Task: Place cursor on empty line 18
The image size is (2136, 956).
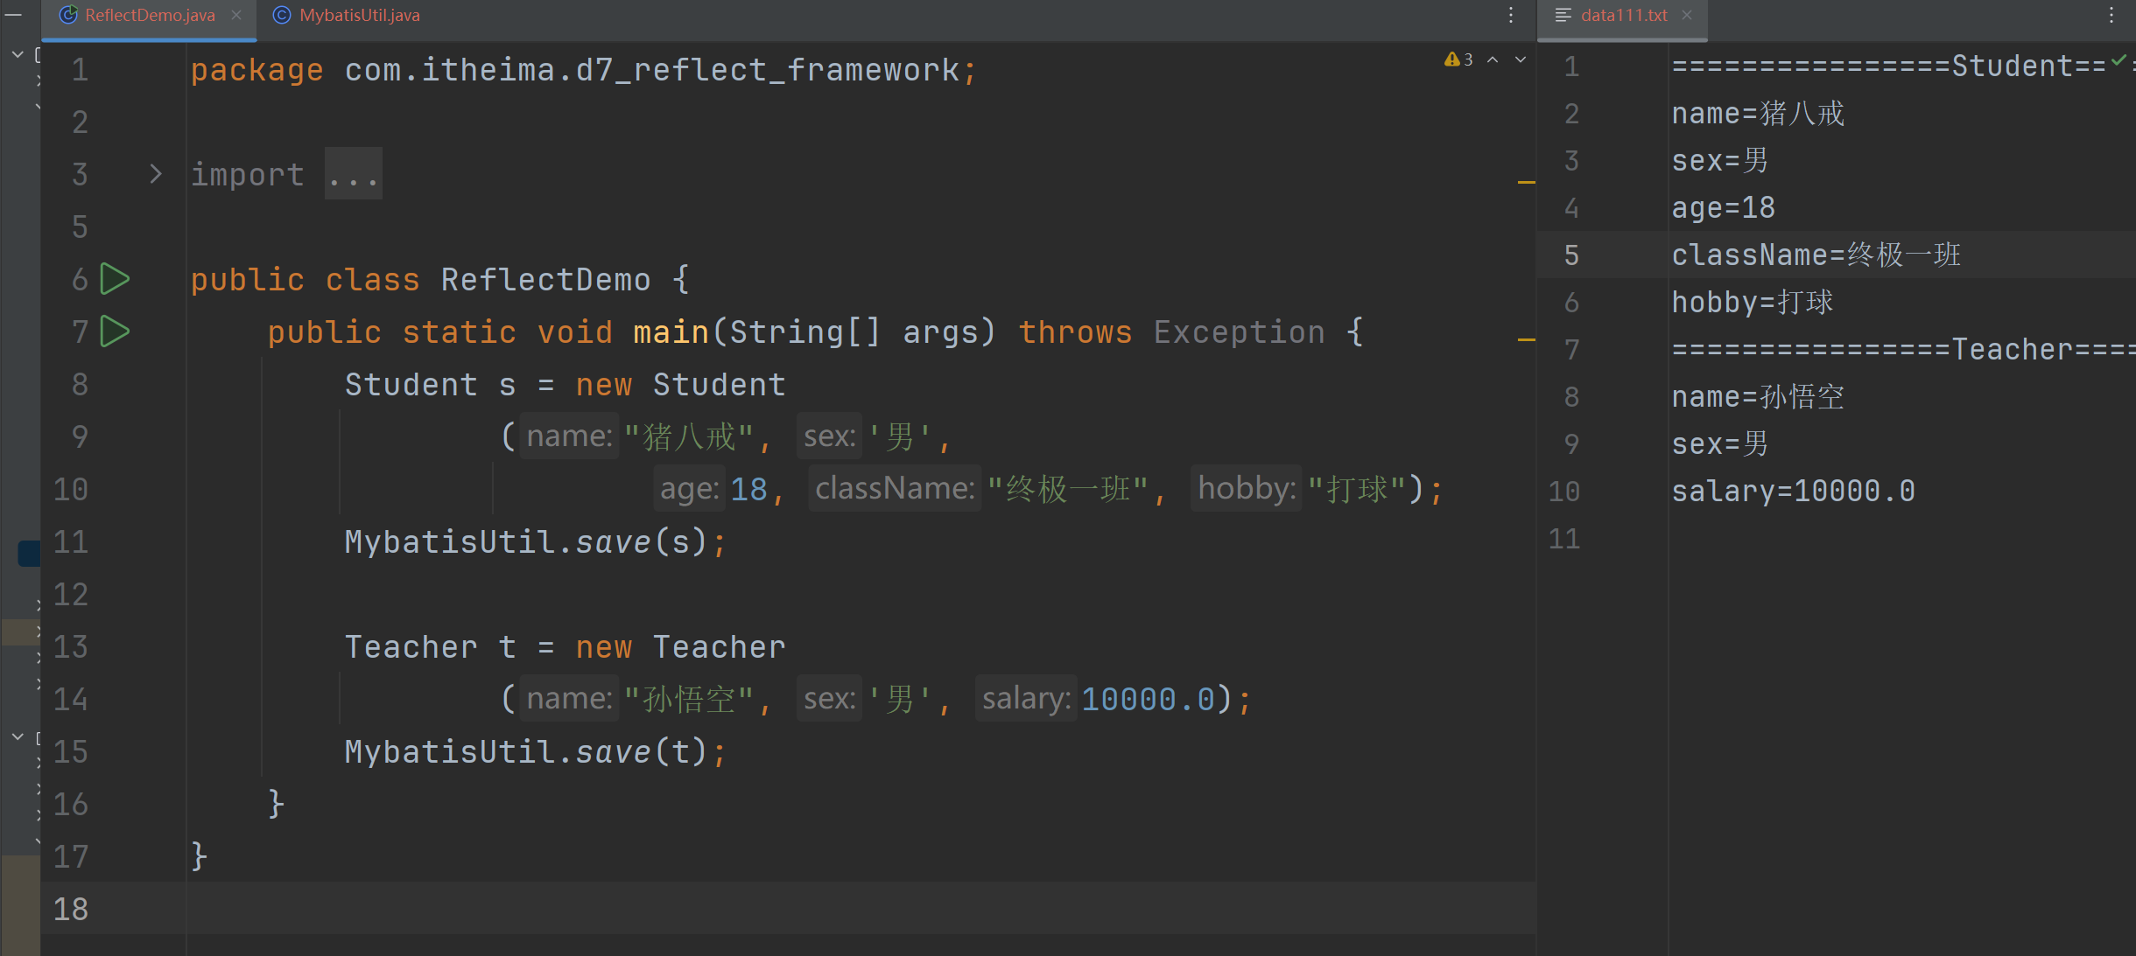Action: click(788, 909)
